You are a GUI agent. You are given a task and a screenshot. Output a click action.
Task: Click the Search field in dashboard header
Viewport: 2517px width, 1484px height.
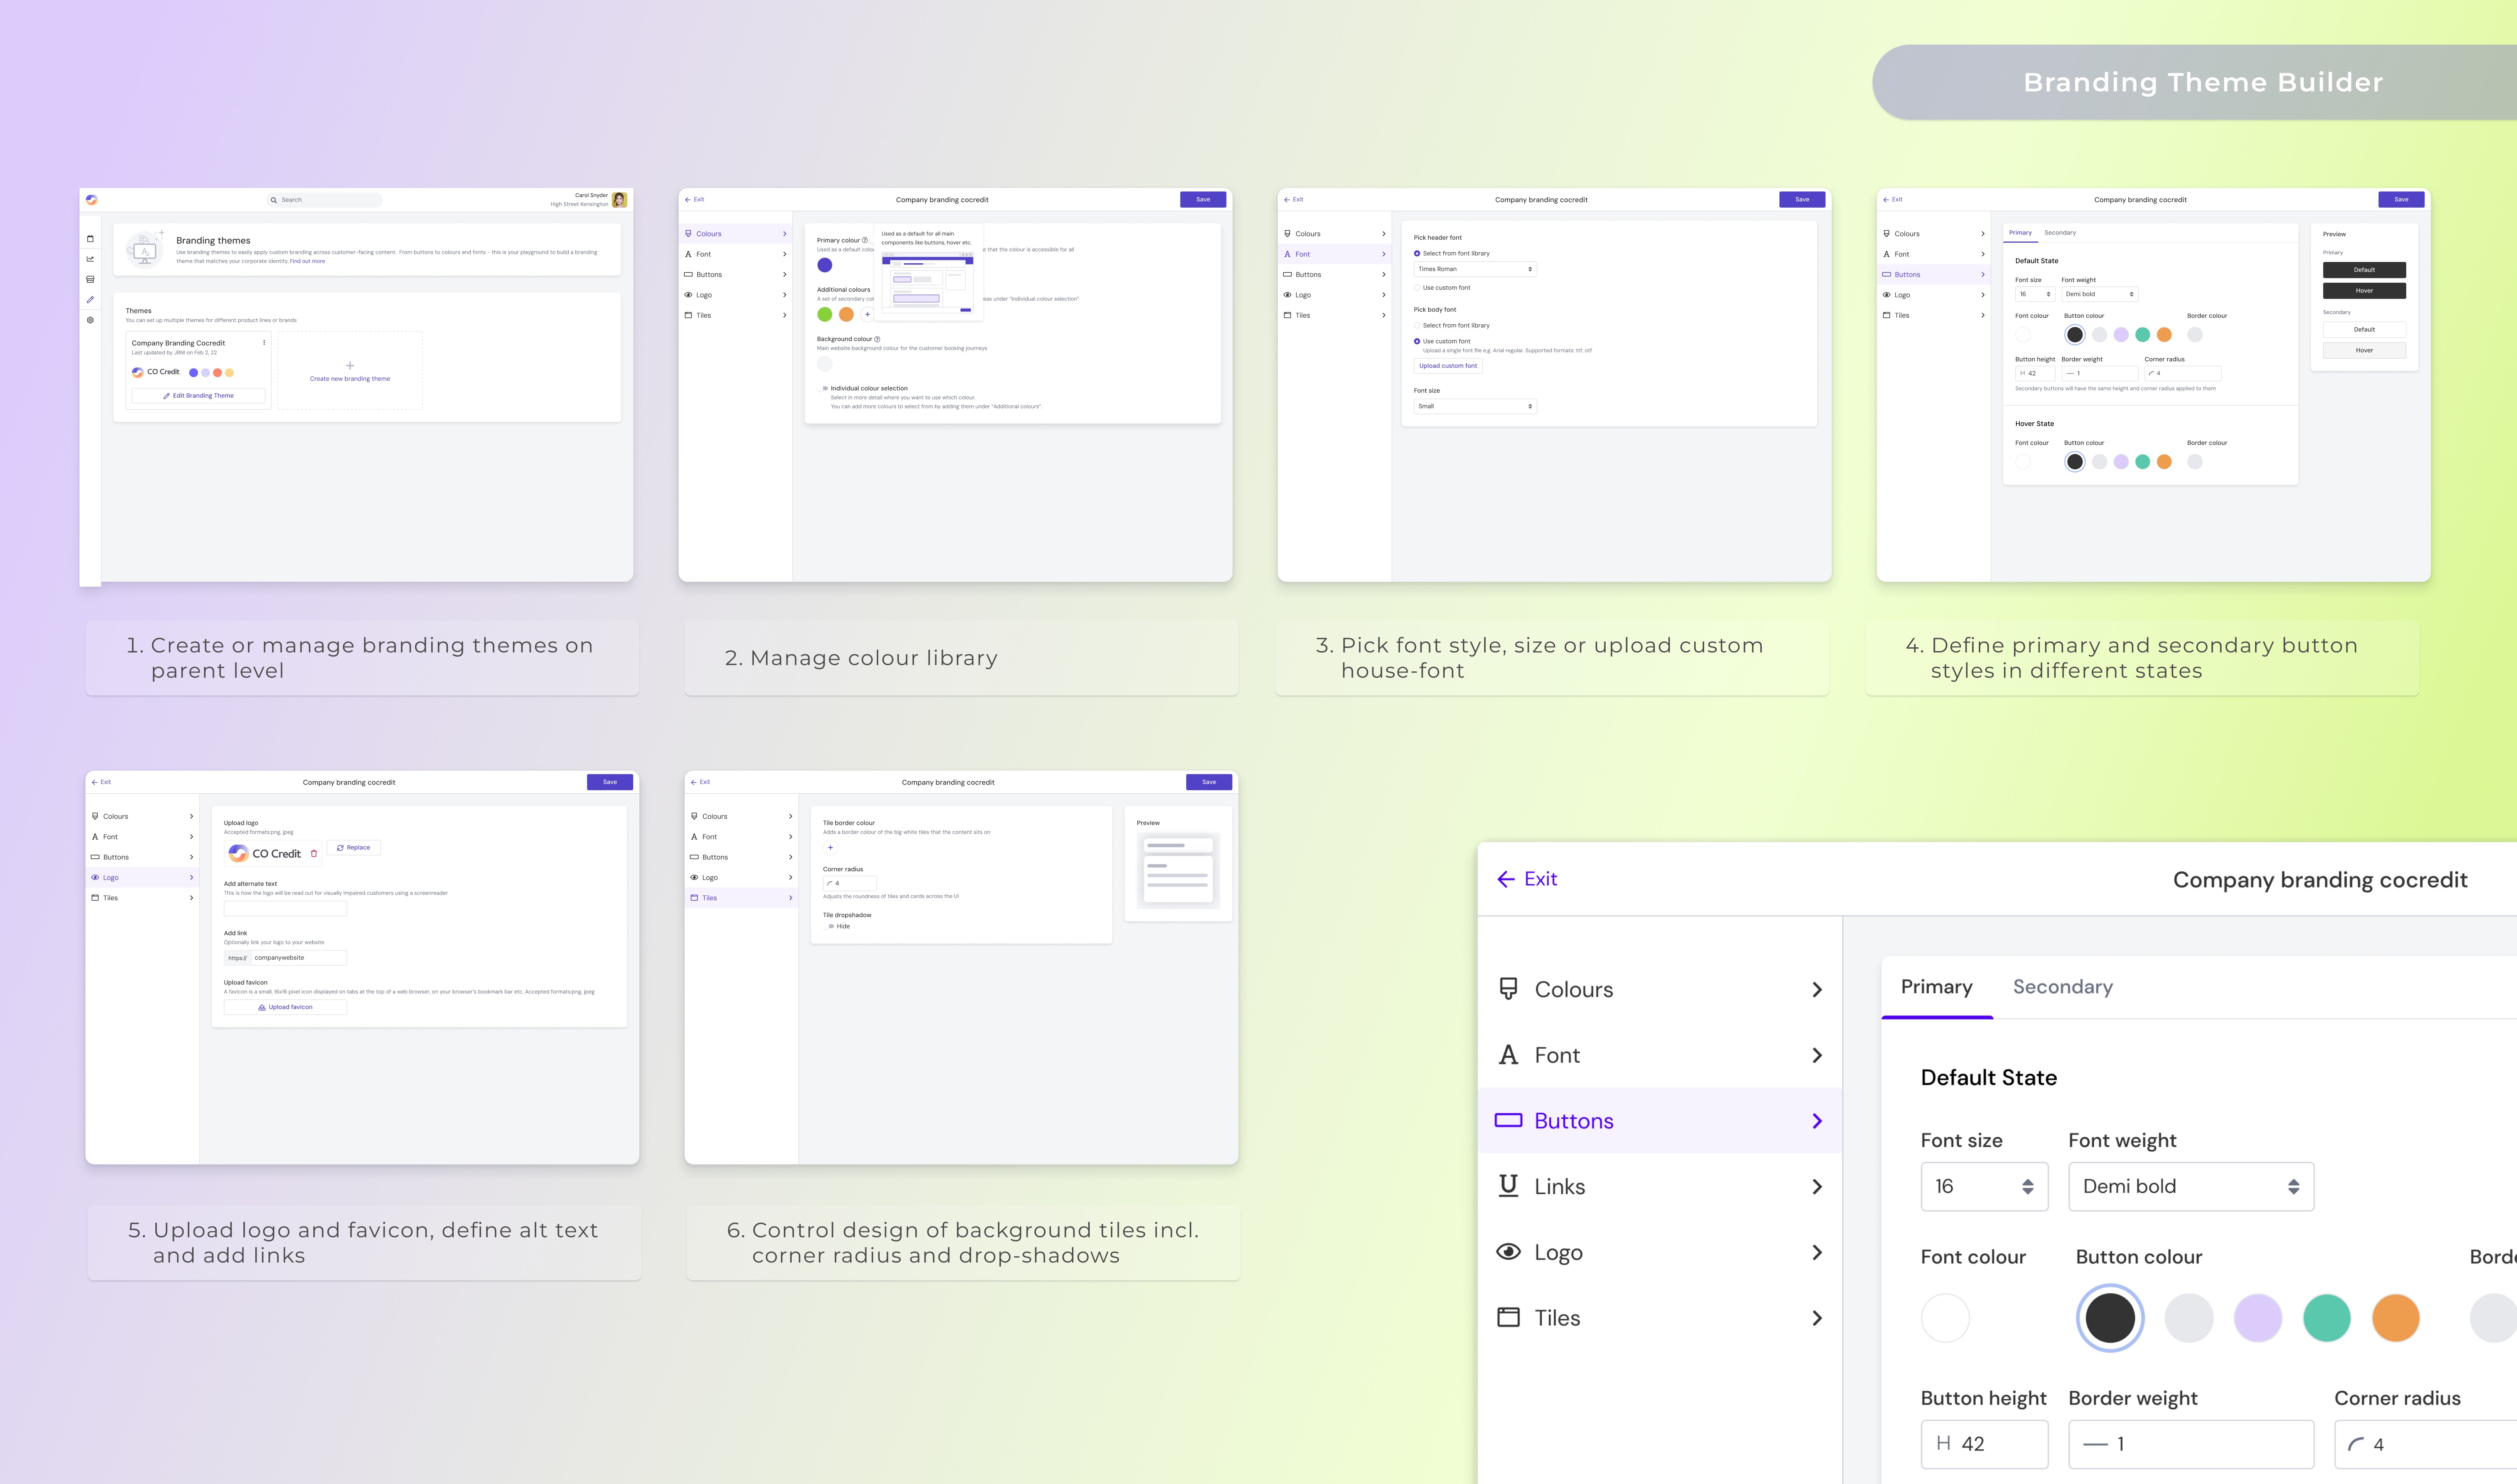(x=325, y=200)
